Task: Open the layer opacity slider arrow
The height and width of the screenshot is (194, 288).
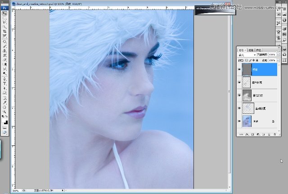Action: click(278, 54)
